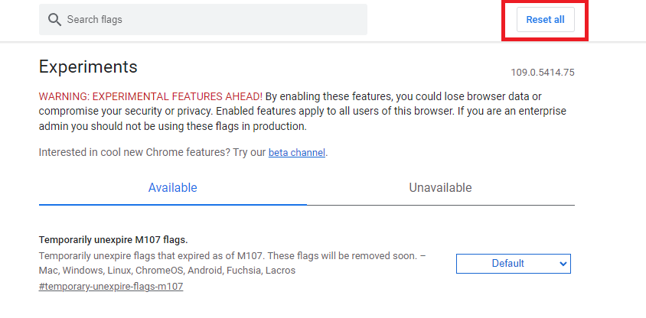Open the beta channel link
The height and width of the screenshot is (318, 646).
coord(297,153)
